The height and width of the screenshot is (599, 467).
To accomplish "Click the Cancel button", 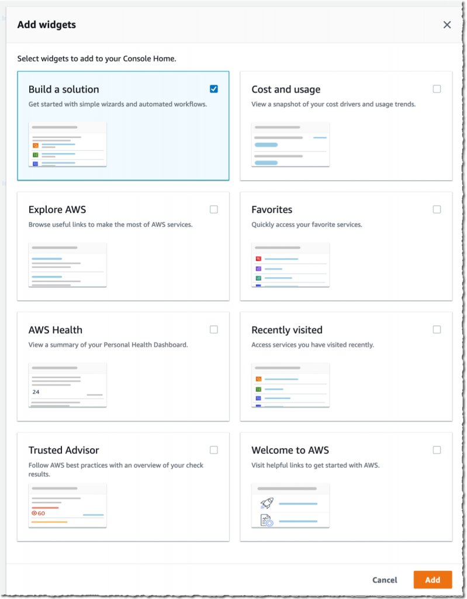I will (384, 580).
